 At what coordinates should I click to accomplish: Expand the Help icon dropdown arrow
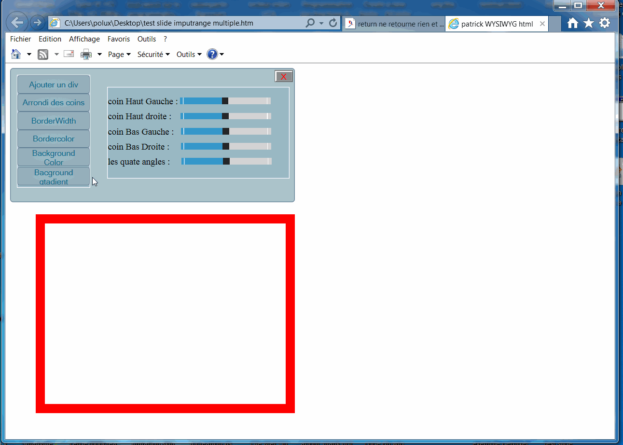click(222, 55)
